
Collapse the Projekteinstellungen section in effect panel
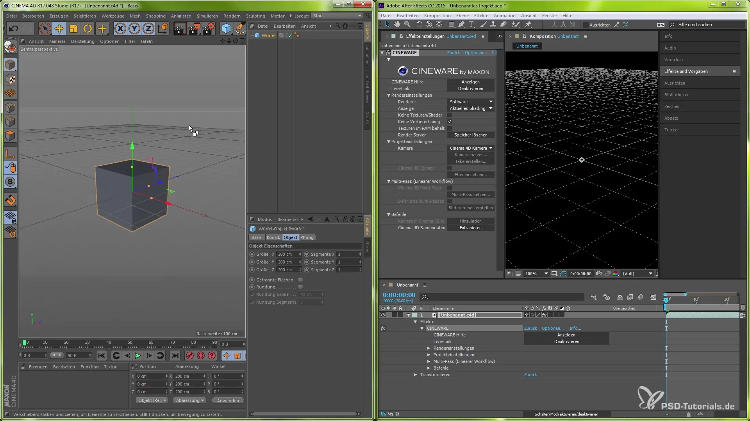coord(389,142)
